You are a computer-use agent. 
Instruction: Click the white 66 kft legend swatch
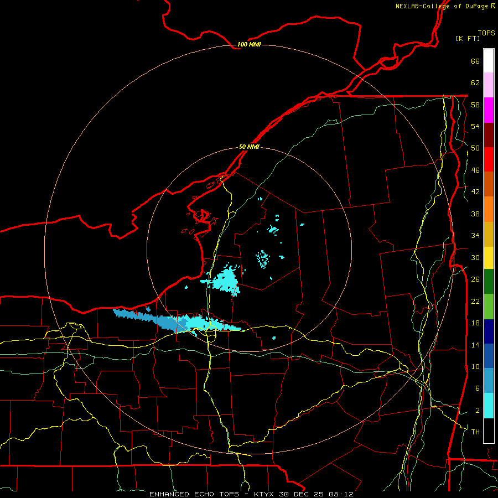(x=489, y=61)
